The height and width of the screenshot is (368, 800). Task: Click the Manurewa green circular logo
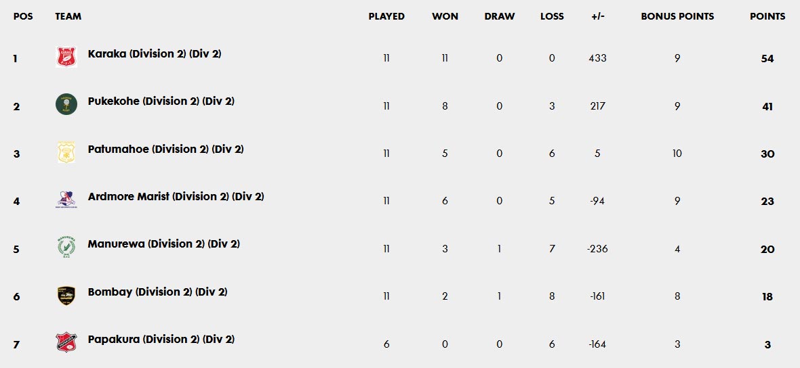[x=66, y=247]
